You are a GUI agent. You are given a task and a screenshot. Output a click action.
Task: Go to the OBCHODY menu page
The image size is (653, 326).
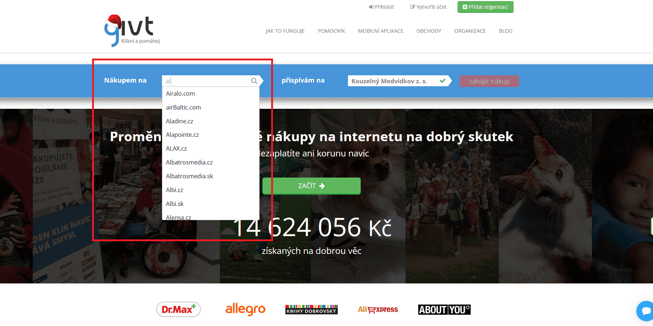(x=429, y=31)
